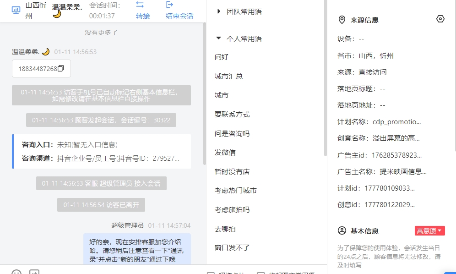This screenshot has width=456, height=274.
Task: Click the 没有更多了 notice
Action: [101, 33]
